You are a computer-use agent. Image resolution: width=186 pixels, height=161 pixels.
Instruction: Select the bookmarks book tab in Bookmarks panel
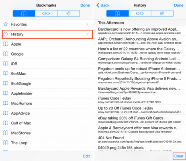click(24, 13)
